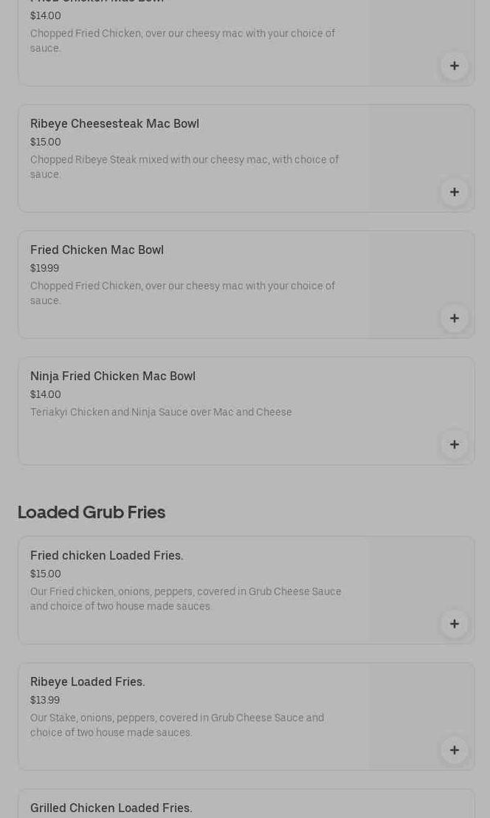Viewport: 490px width, 818px height.
Task: Click the $13.99 price label
Action: click(45, 701)
